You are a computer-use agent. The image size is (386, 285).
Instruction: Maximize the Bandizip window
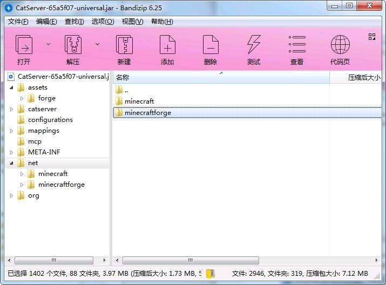pos(349,5)
